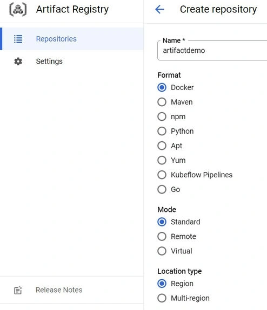The width and height of the screenshot is (267, 310).
Task: Click the Release Notes document icon
Action: [18, 290]
